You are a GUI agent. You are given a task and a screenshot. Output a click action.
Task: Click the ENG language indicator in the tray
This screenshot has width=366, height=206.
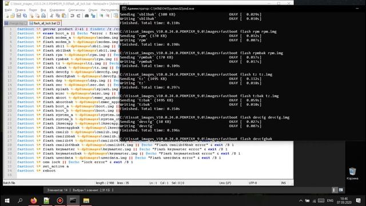coord(330,201)
